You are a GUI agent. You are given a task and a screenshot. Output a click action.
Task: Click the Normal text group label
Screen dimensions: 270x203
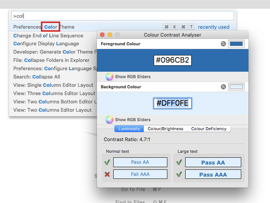(x=117, y=151)
